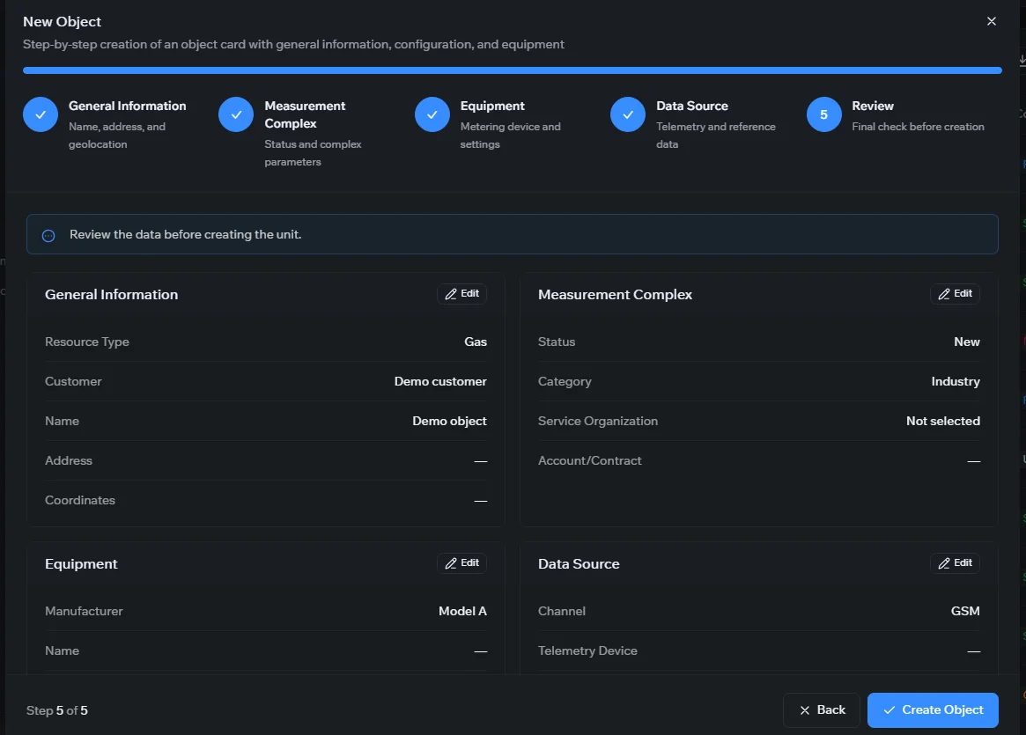1026x735 pixels.
Task: Click the info icon in the review notice
Action: click(48, 235)
